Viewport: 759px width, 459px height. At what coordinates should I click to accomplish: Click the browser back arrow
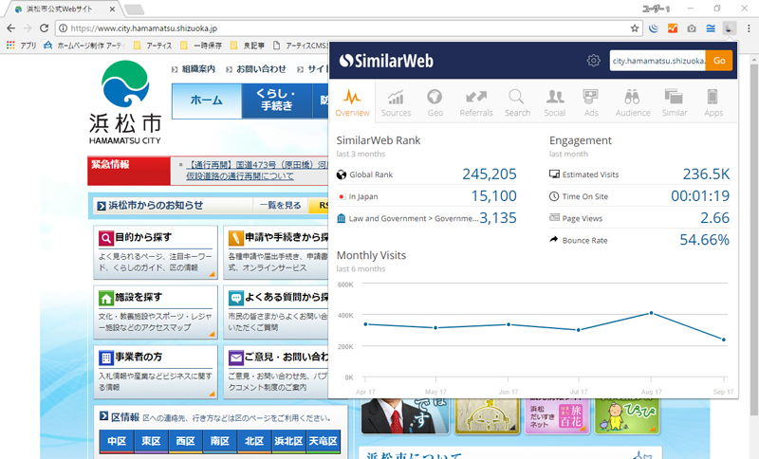pos(11,28)
